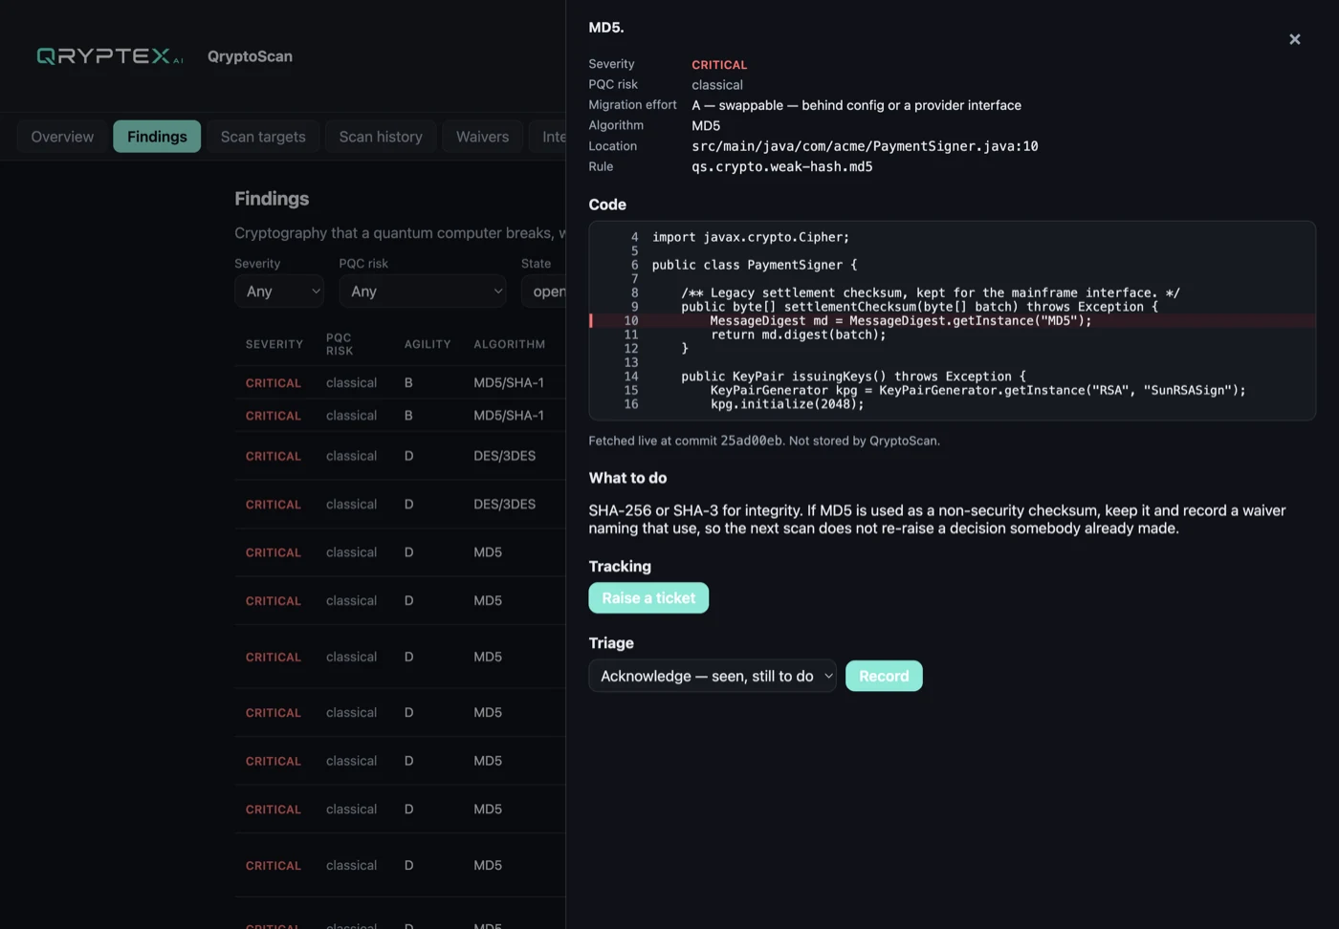Viewport: 1339px width, 929px height.
Task: Go to the Scan targets tab
Action: click(263, 137)
